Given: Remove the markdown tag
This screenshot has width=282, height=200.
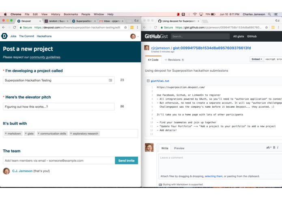Looking at the screenshot, I should click(6, 134).
